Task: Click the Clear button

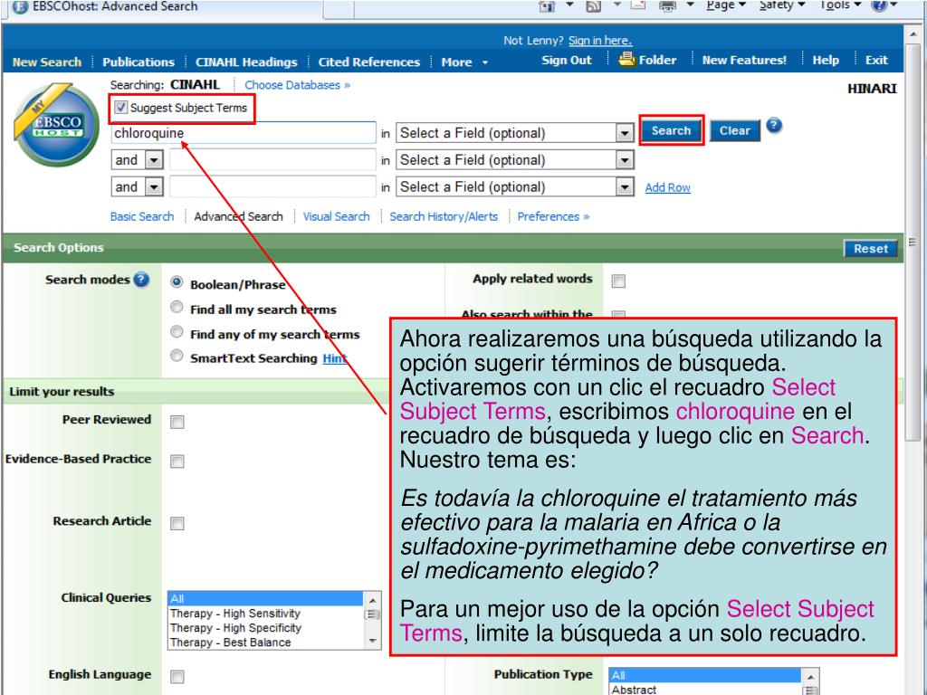Action: click(735, 130)
